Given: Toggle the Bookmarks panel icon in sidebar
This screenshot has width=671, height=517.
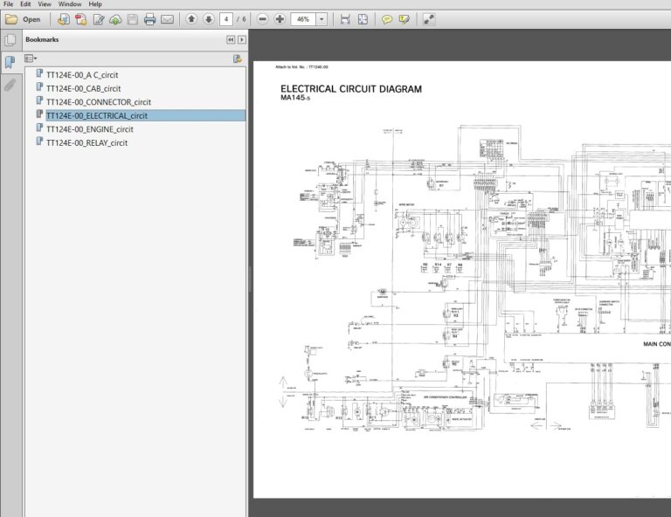Looking at the screenshot, I should [x=10, y=62].
